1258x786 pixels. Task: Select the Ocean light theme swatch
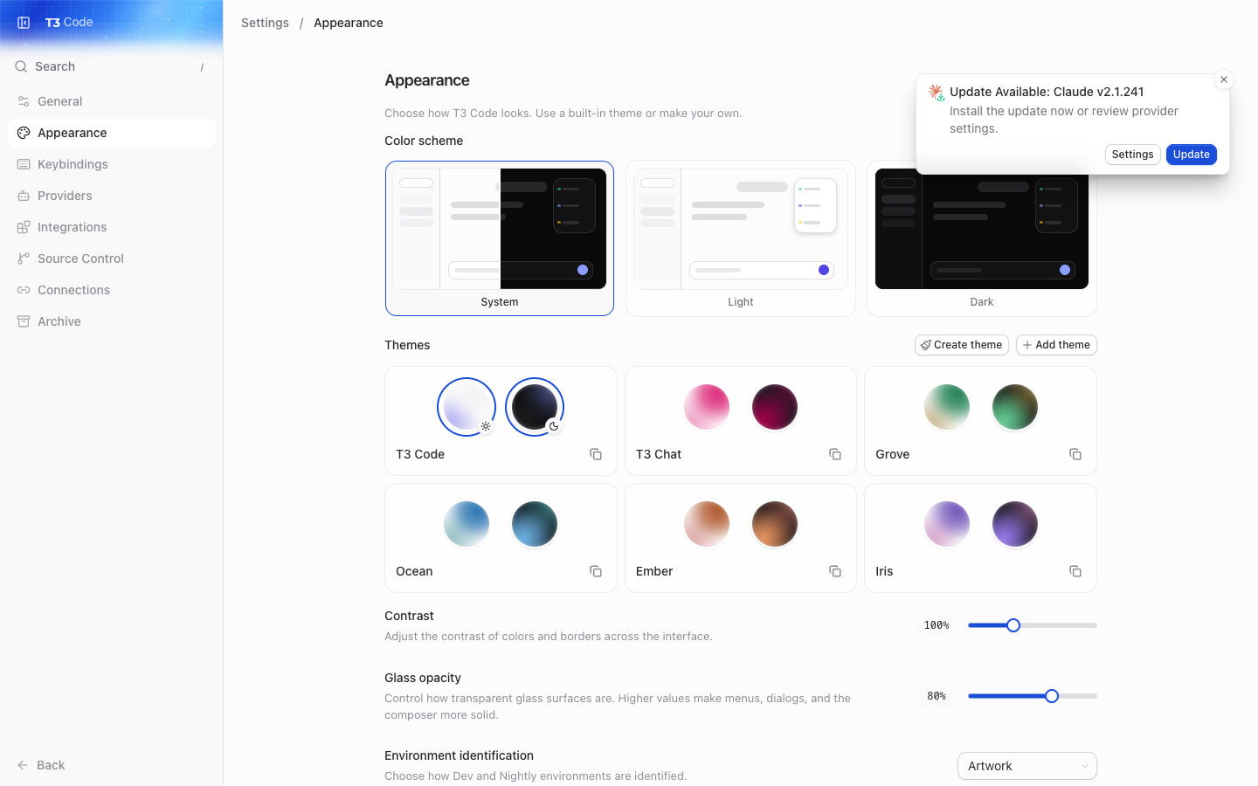coord(467,524)
